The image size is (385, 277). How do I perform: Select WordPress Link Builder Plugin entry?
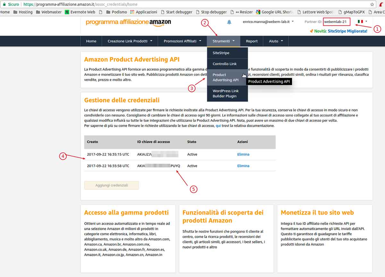click(x=227, y=93)
